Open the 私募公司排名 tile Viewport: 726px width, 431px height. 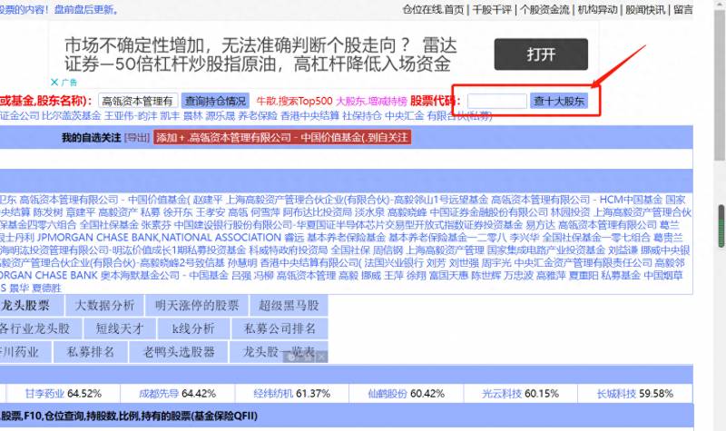point(280,328)
